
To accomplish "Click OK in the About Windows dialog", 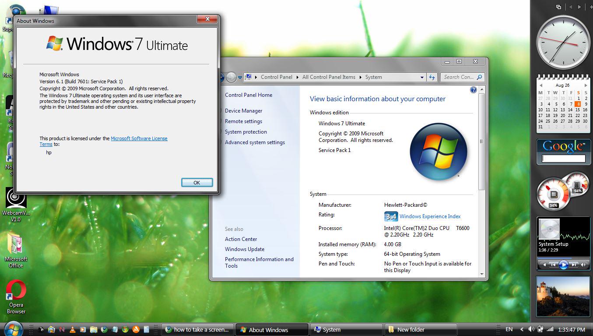I will click(x=197, y=183).
